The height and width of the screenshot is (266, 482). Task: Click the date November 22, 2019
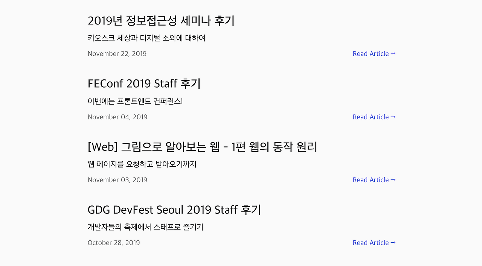pyautogui.click(x=117, y=54)
